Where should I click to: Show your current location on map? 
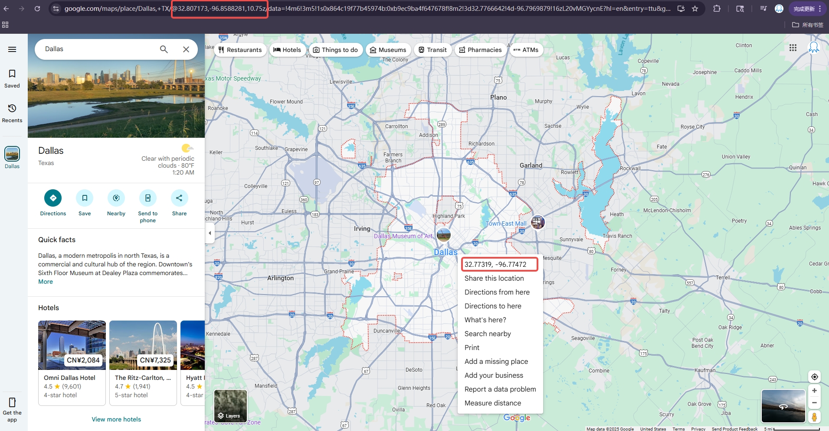pos(814,377)
